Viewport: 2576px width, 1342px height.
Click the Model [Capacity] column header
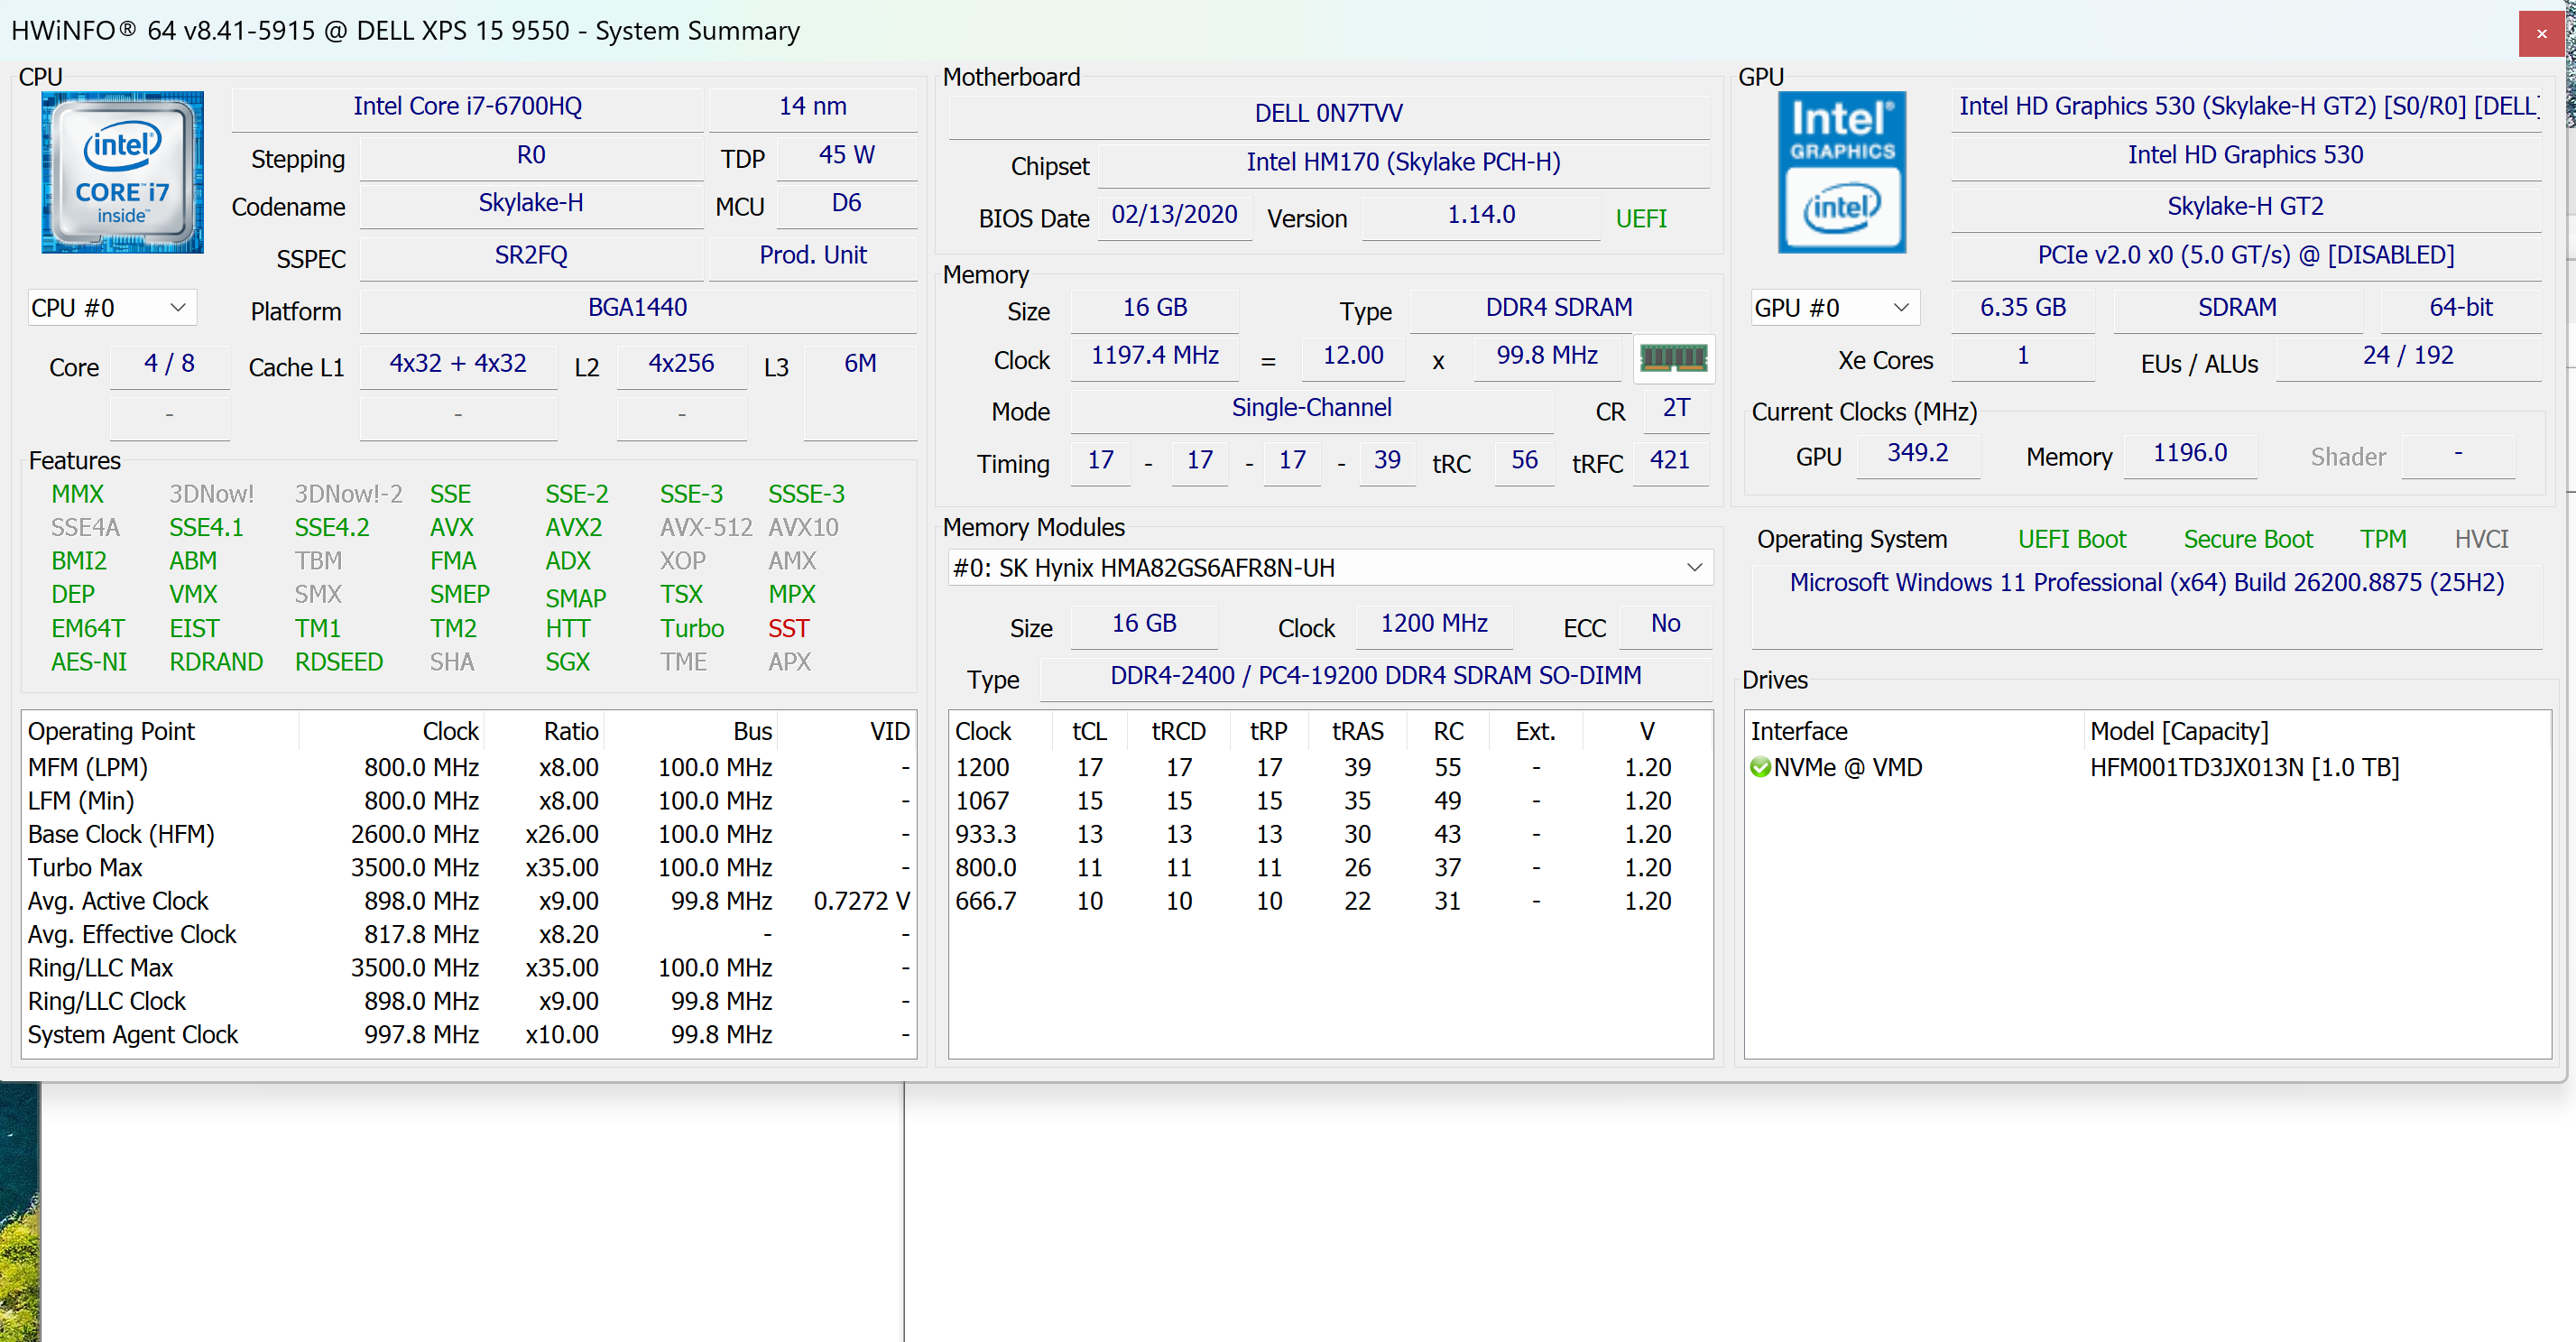(x=2317, y=731)
